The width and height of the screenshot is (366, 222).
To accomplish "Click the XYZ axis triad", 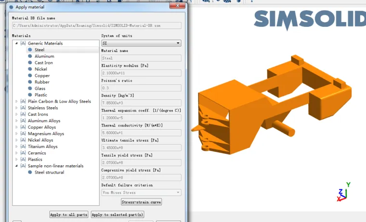I will point(344,192).
